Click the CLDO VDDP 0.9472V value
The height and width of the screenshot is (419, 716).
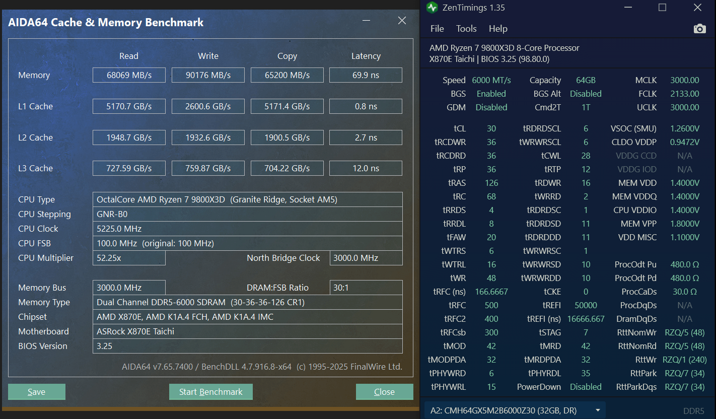685,142
